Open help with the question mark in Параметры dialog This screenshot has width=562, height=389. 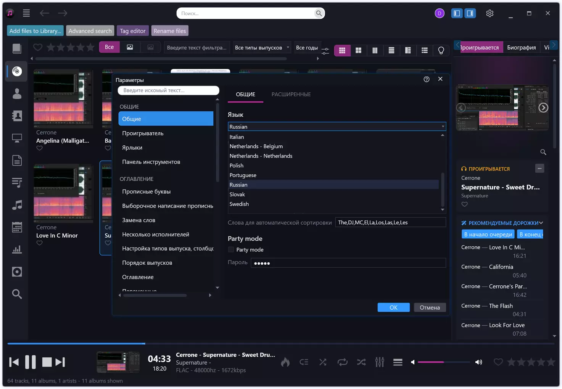(x=427, y=79)
